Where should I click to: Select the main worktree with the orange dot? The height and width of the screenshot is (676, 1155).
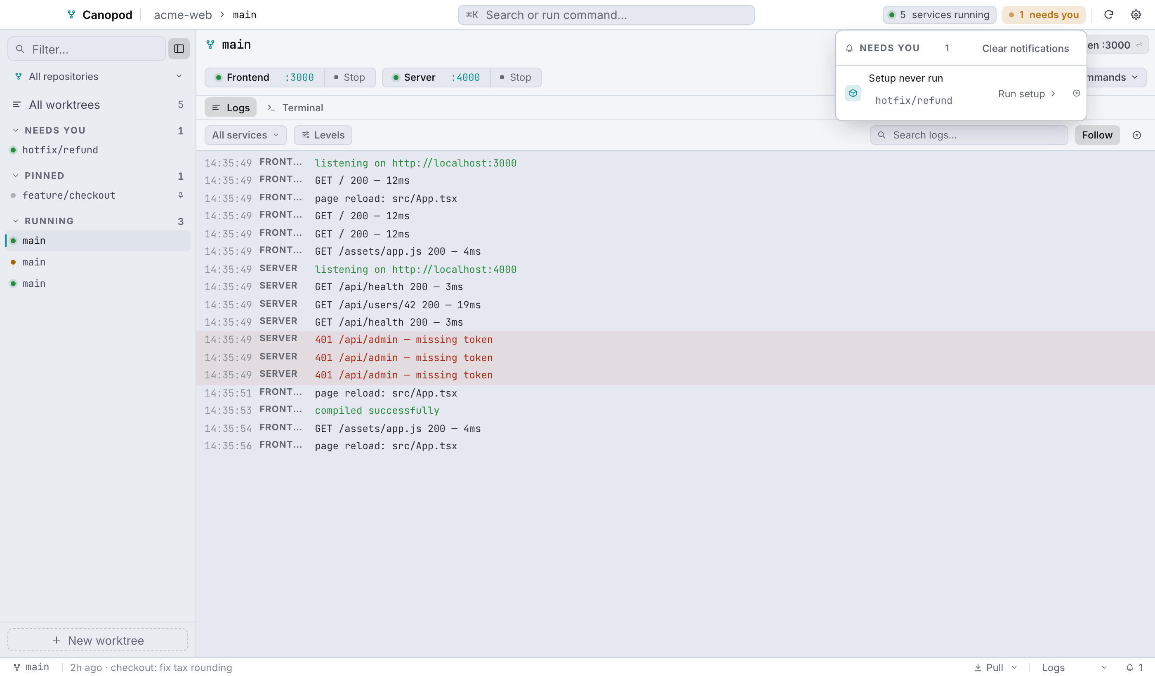point(98,262)
